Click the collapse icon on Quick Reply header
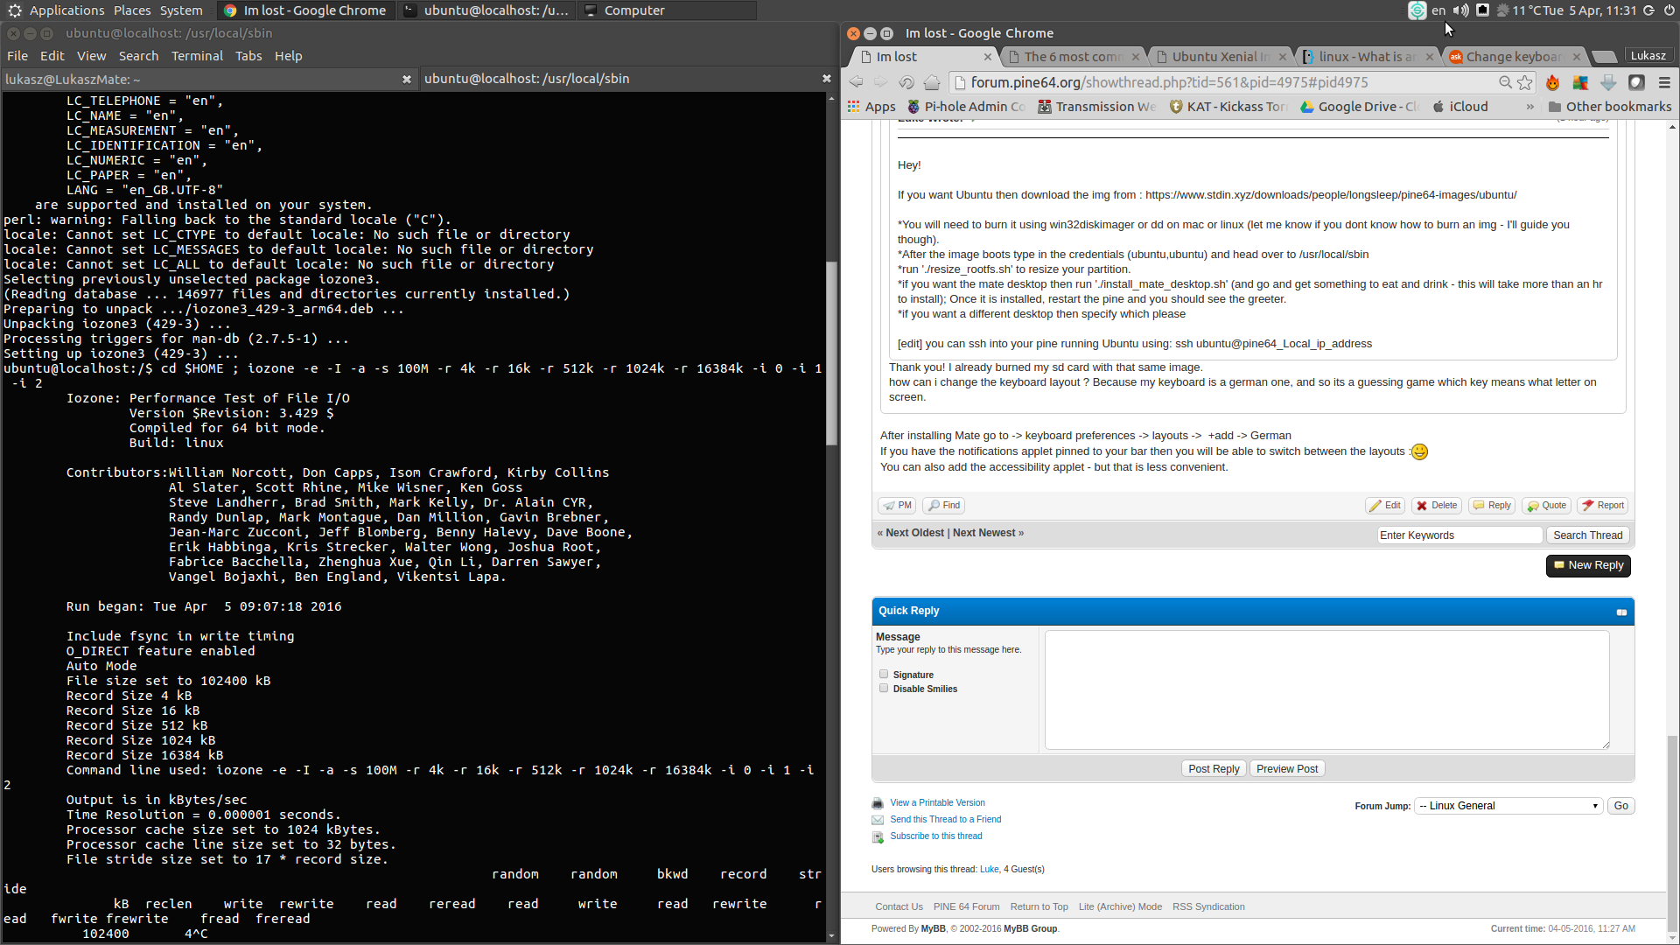Viewport: 1680px width, 945px height. 1621,612
